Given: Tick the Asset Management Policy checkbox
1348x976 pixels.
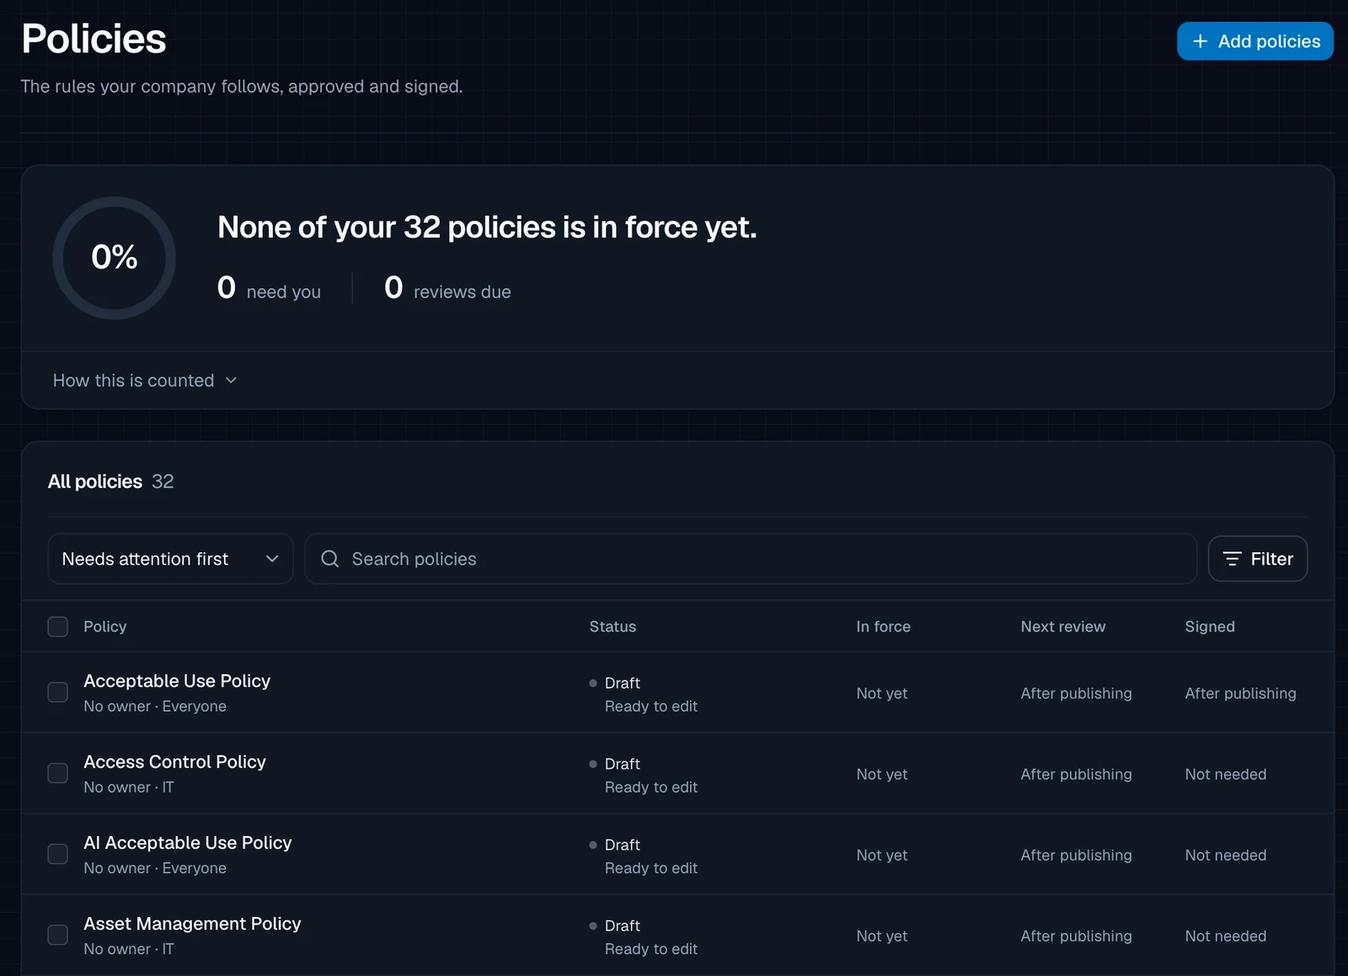Looking at the screenshot, I should tap(58, 935).
